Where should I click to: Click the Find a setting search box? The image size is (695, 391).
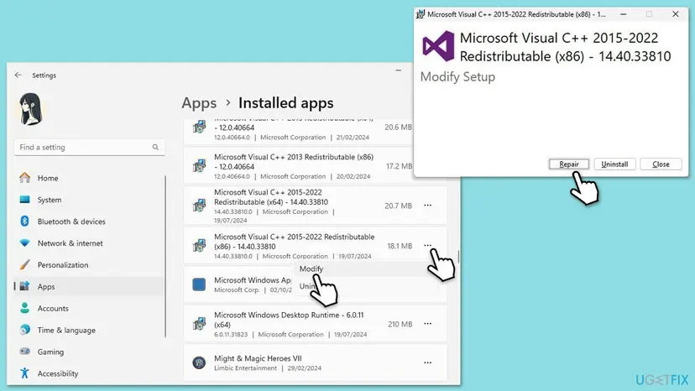point(90,147)
